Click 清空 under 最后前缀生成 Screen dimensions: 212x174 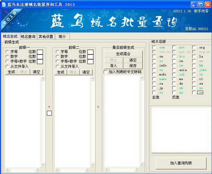(133, 60)
